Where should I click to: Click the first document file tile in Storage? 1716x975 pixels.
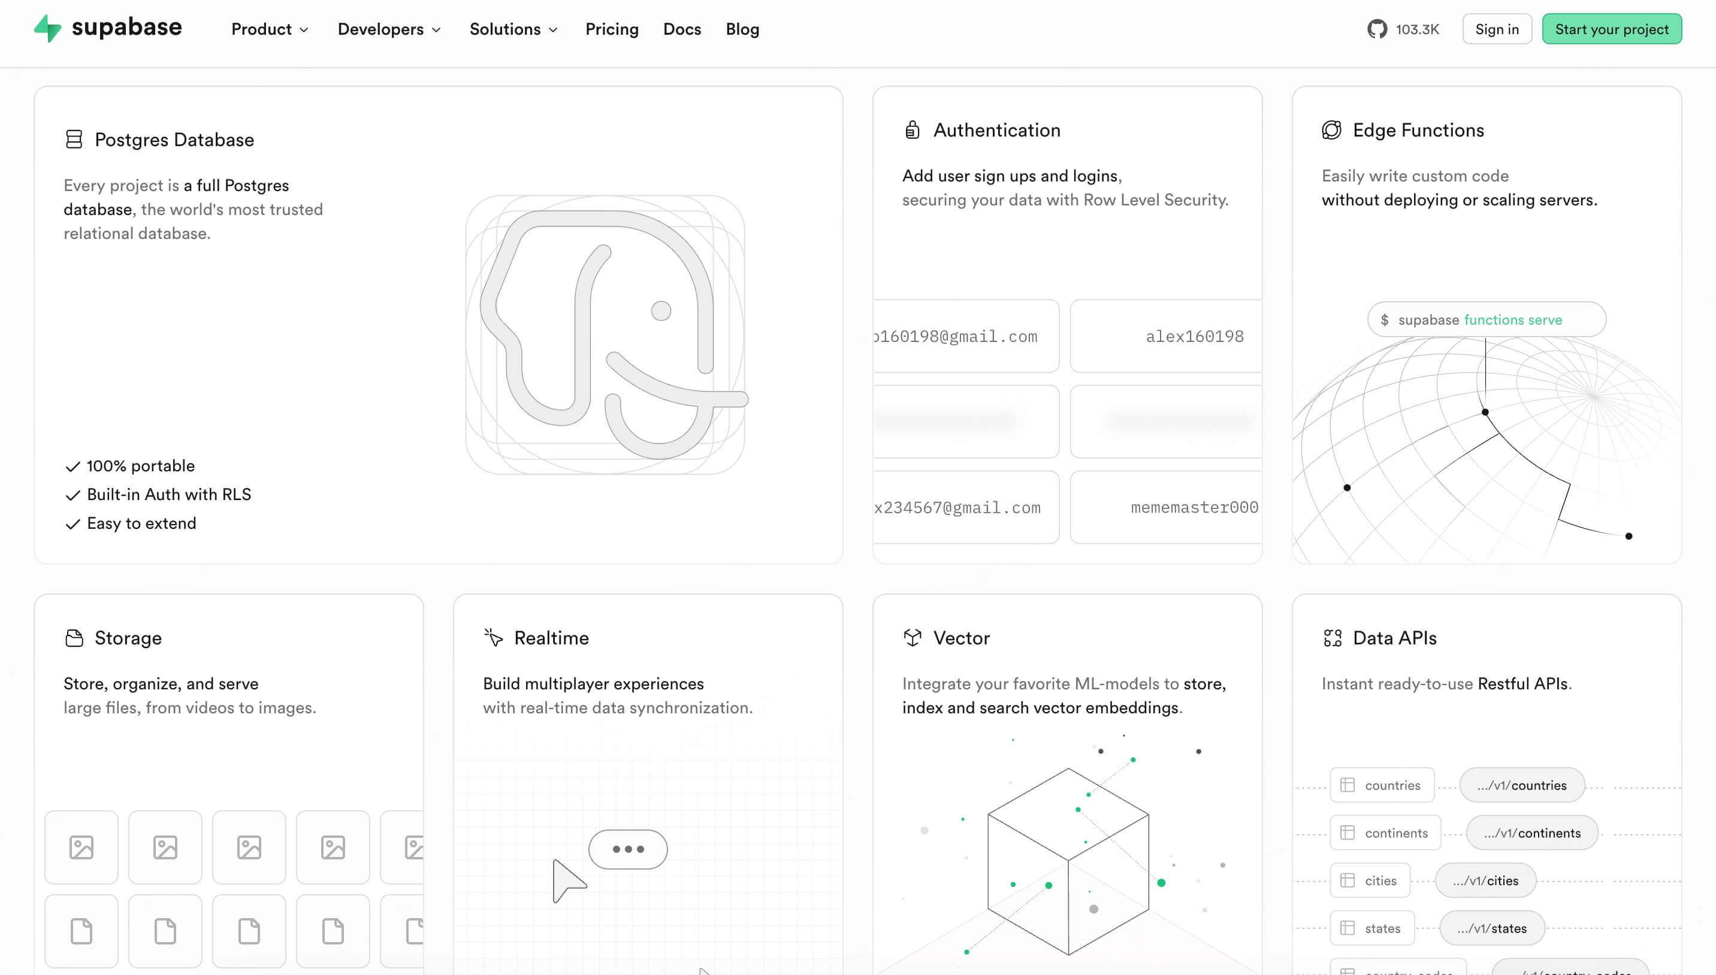tap(81, 931)
